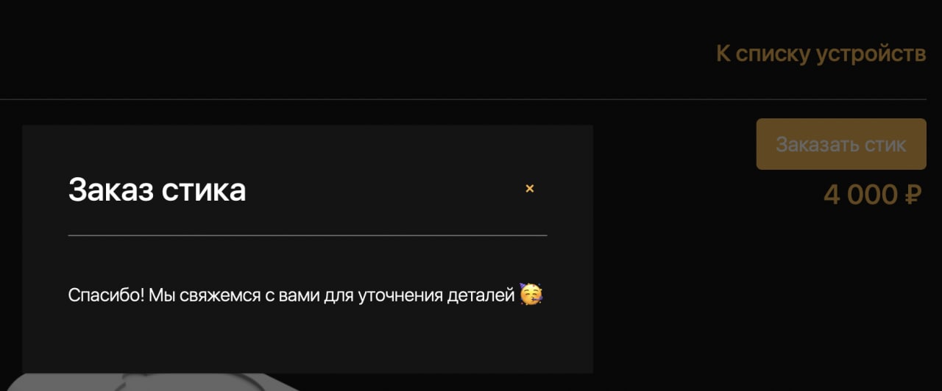The height and width of the screenshot is (391, 942).
Task: Close the Заказ стика dialog via ×
Action: [x=529, y=189]
